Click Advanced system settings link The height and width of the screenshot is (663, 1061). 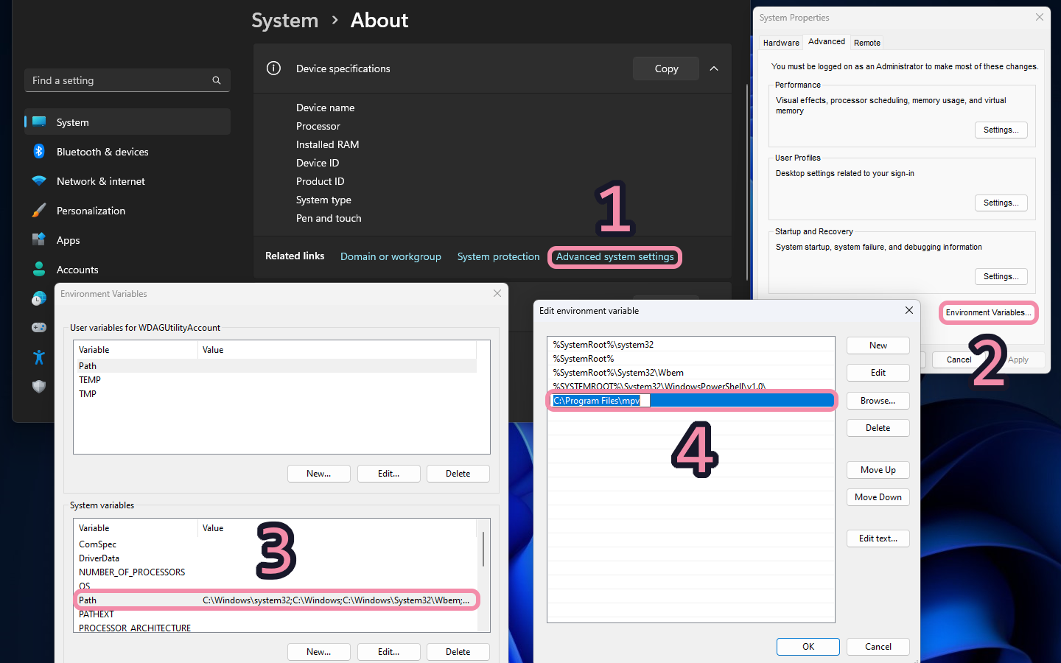pos(615,256)
